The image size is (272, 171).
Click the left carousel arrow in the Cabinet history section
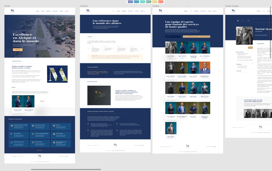[x=88, y=49]
